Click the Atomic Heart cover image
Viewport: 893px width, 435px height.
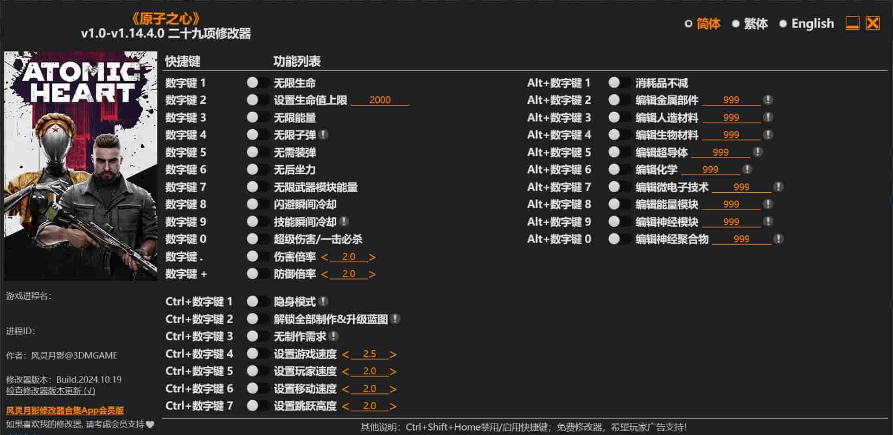pos(81,166)
